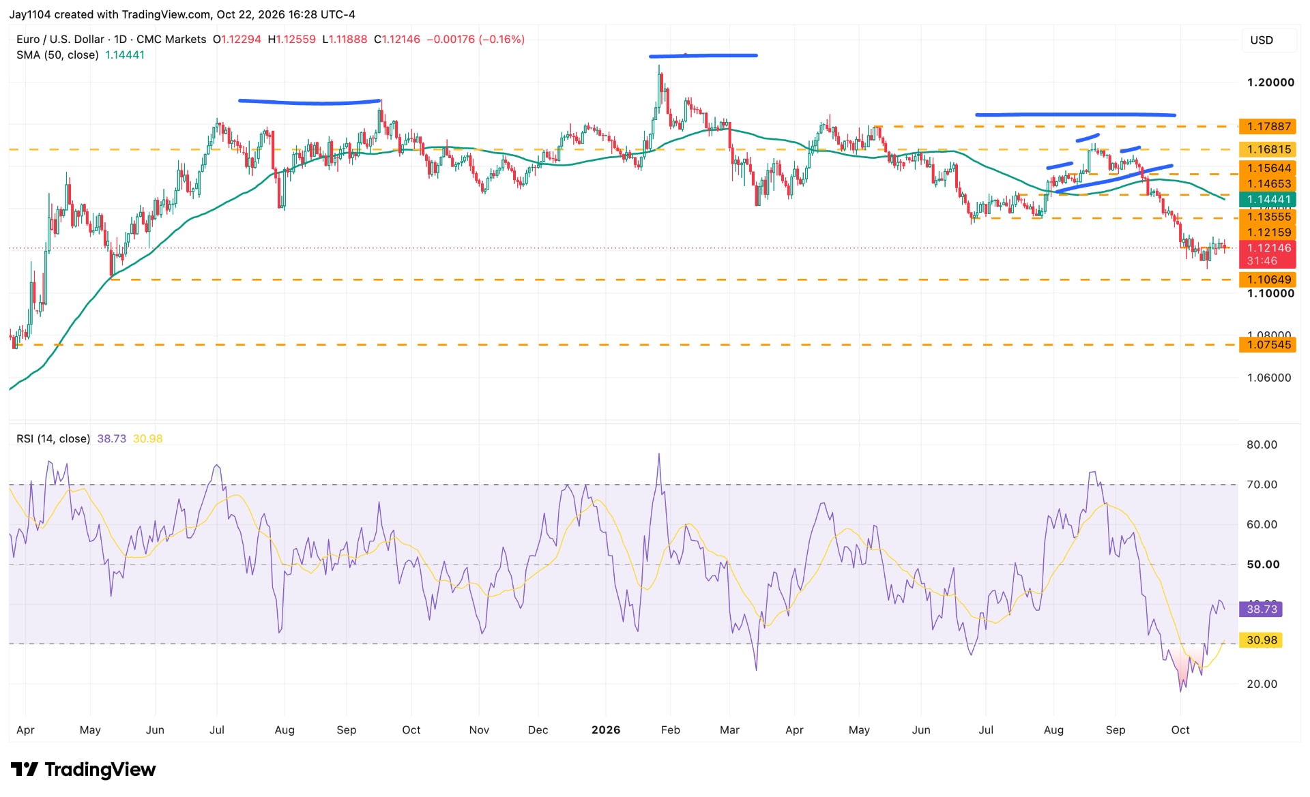Click the SMA value 1.14441 in the legend

[x=125, y=55]
